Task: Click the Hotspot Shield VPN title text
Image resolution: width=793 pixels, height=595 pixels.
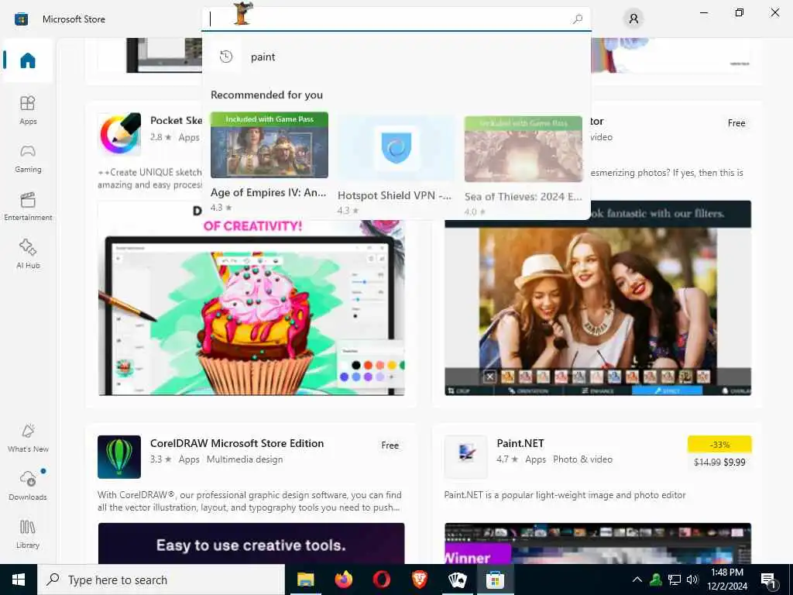Action: tap(394, 196)
